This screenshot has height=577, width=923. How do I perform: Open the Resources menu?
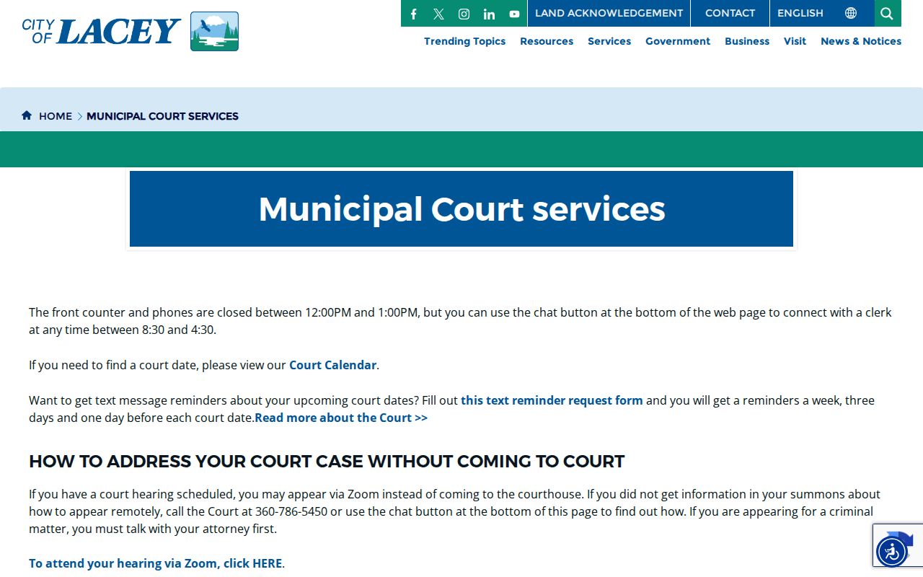pos(547,41)
